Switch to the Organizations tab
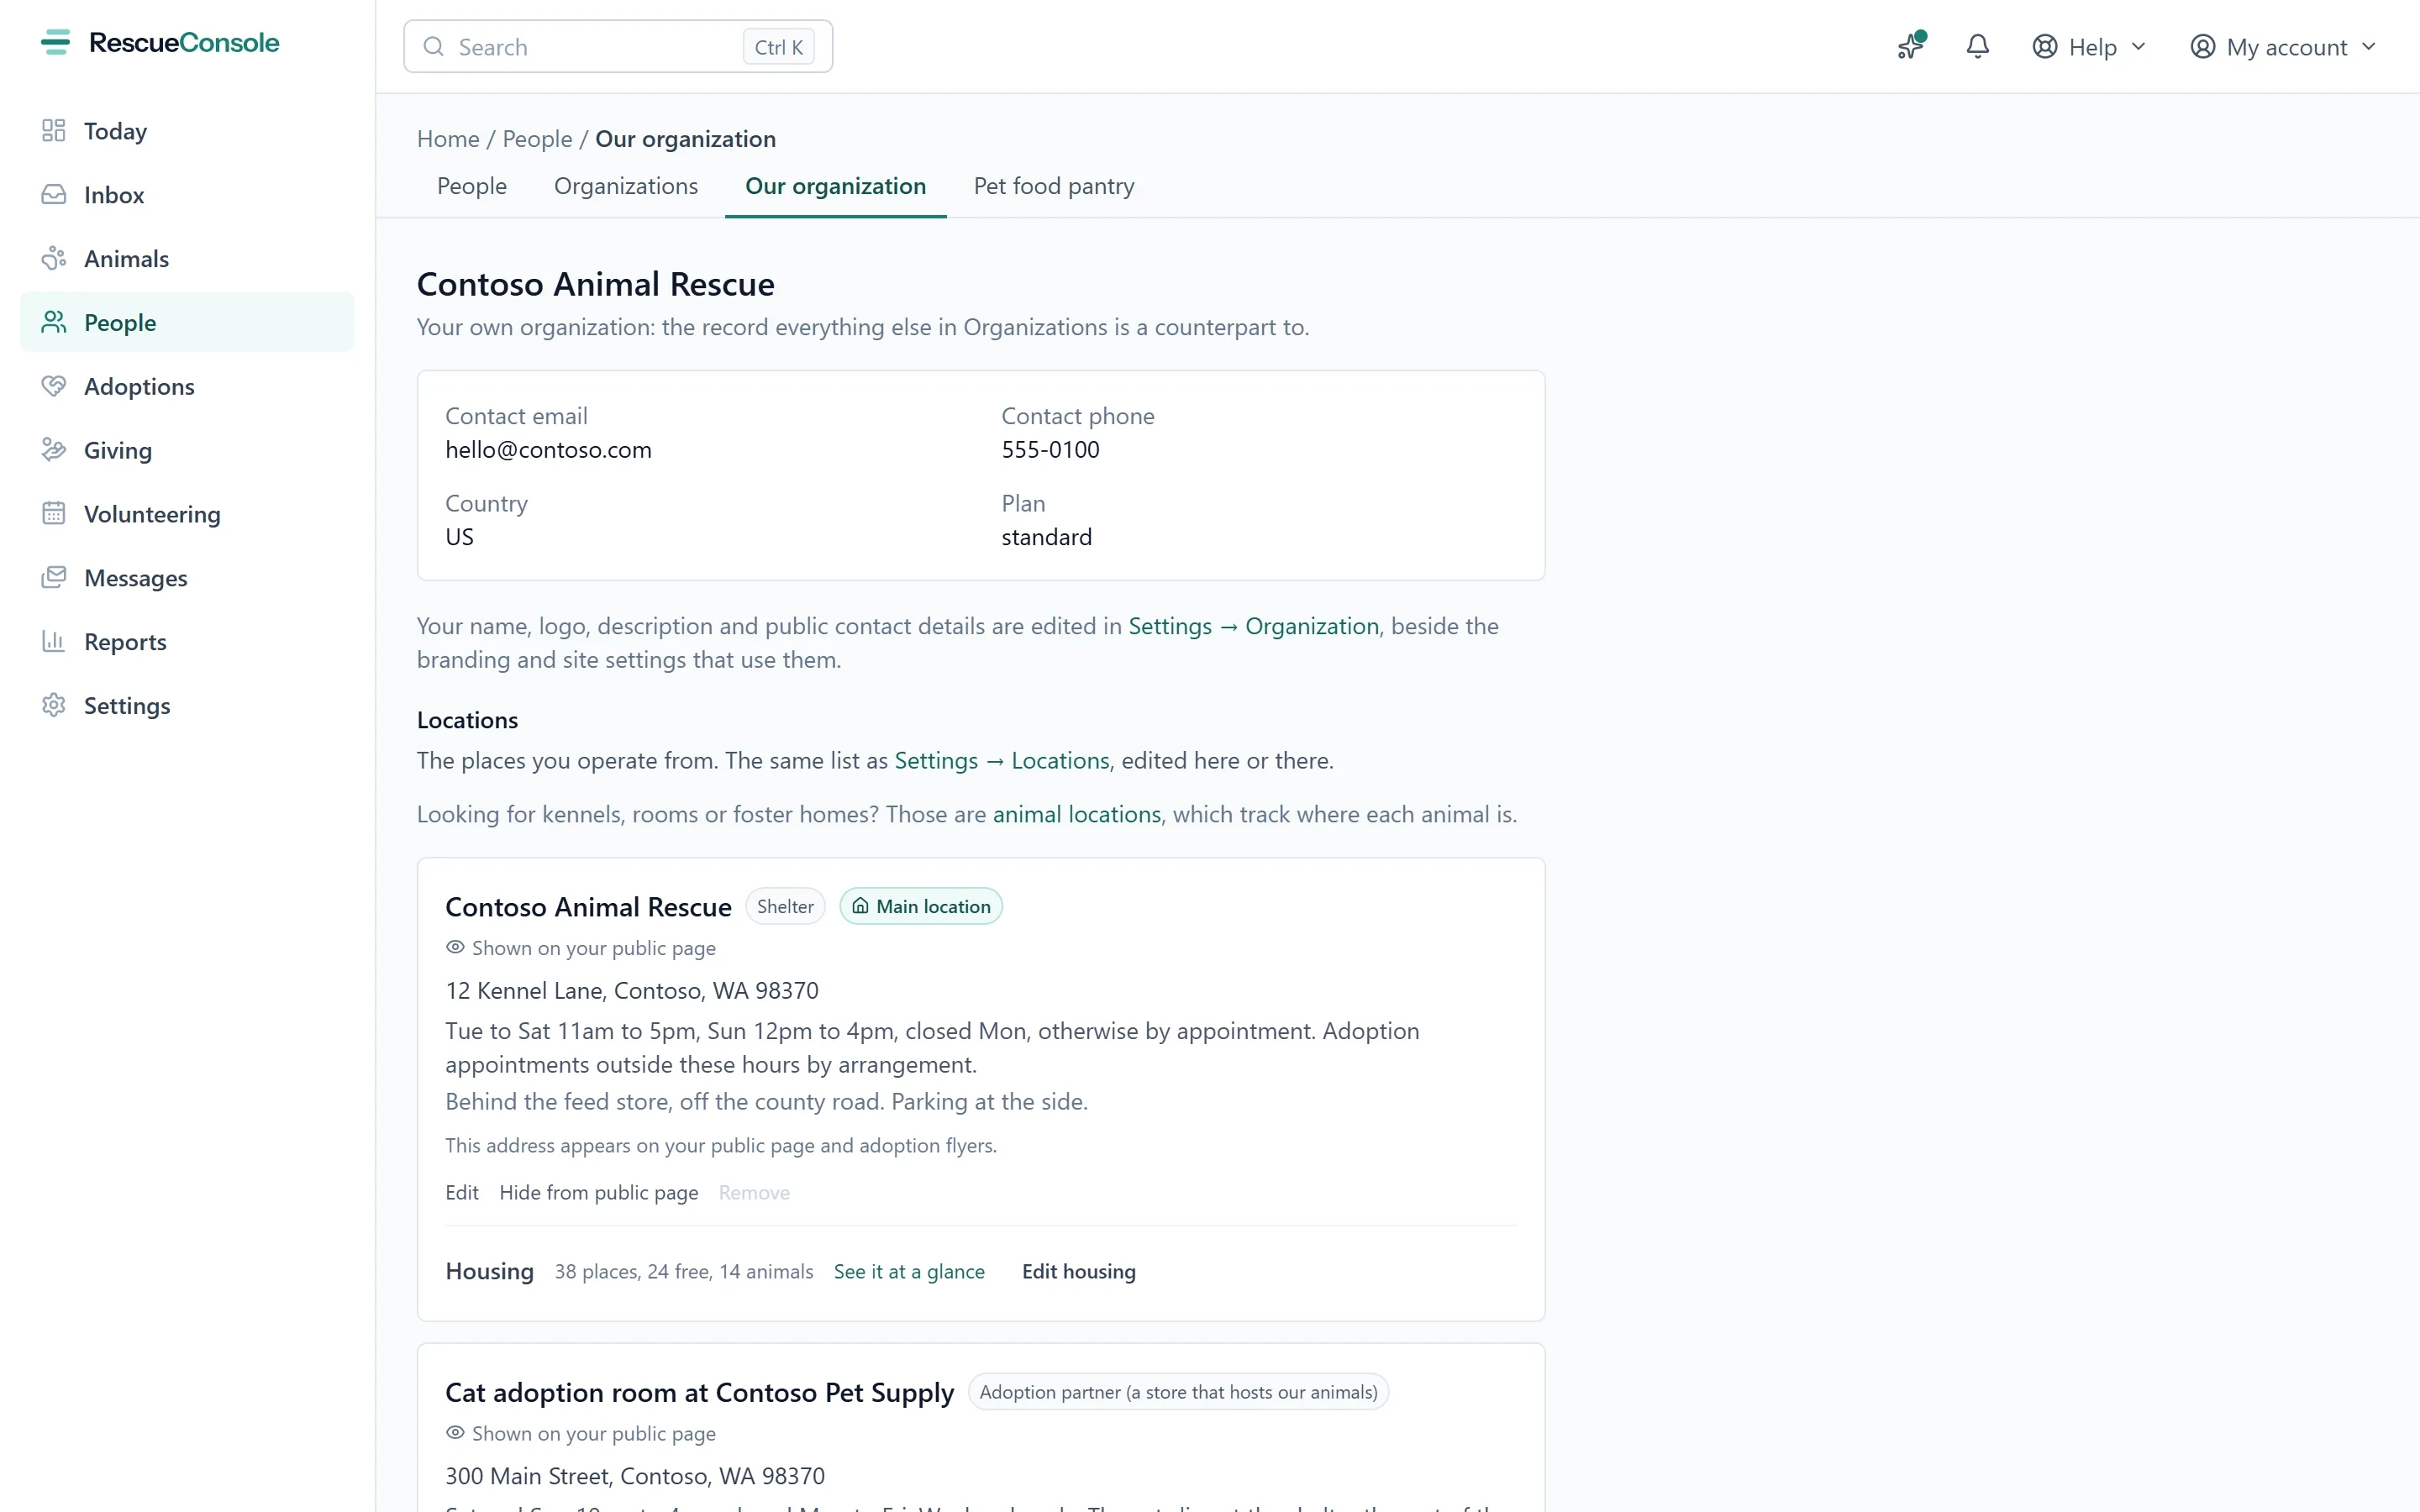This screenshot has width=2420, height=1512. 626,186
